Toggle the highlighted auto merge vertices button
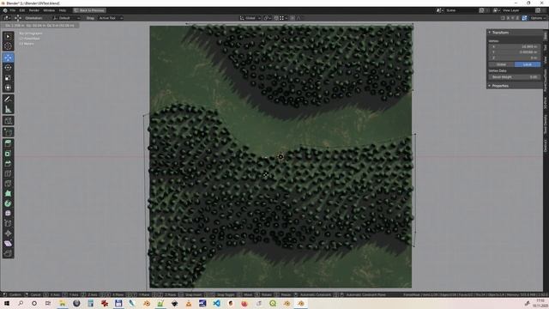549x309 pixels. [524, 18]
